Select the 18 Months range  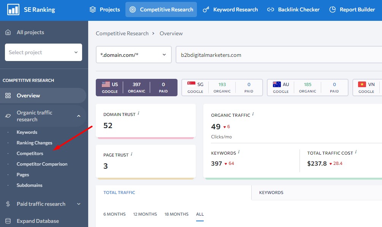pos(176,214)
